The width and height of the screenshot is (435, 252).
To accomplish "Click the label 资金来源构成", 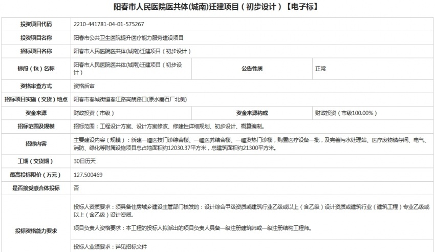I will 252,113.
